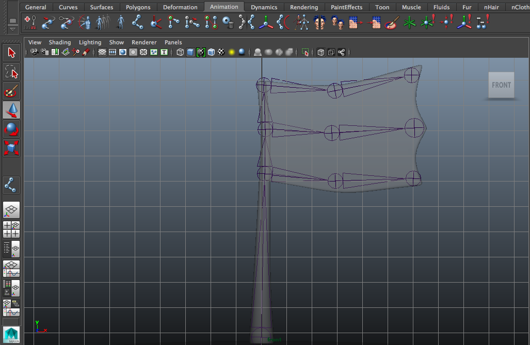The image size is (530, 345).
Task: Open the Panels menu
Action: coord(173,42)
